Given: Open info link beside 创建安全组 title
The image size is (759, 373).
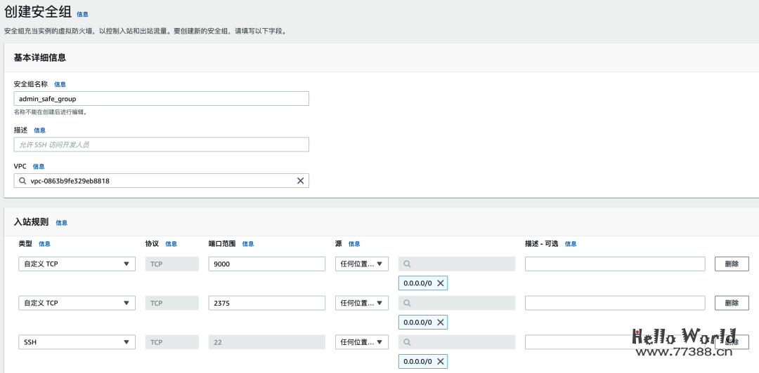Looking at the screenshot, I should point(82,14).
